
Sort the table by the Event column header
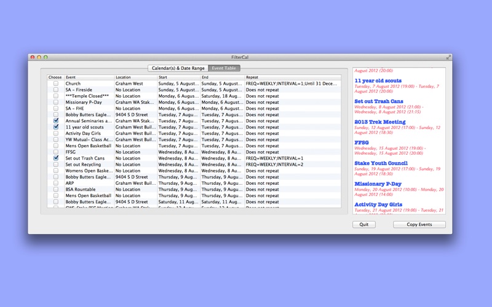click(89, 77)
